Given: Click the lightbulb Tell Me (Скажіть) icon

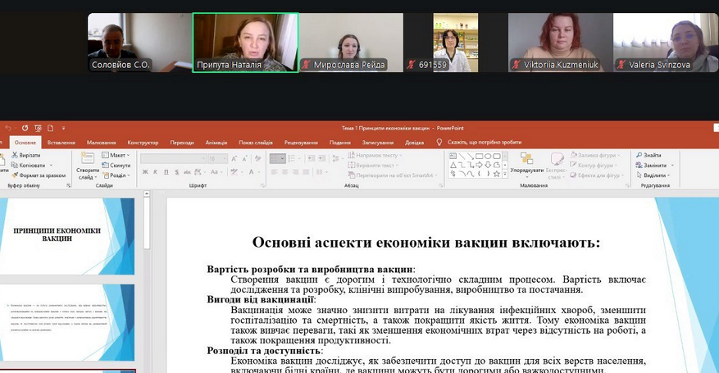Looking at the screenshot, I should click(x=439, y=142).
